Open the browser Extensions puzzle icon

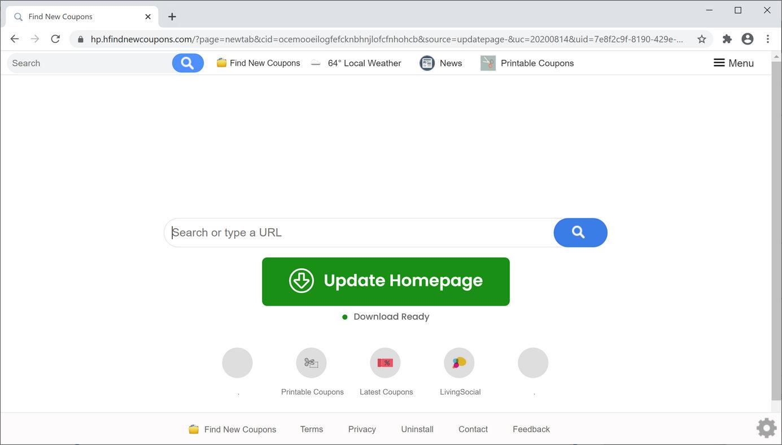pos(727,39)
